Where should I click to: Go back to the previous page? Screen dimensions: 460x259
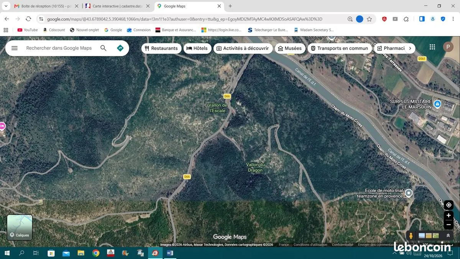click(x=7, y=19)
